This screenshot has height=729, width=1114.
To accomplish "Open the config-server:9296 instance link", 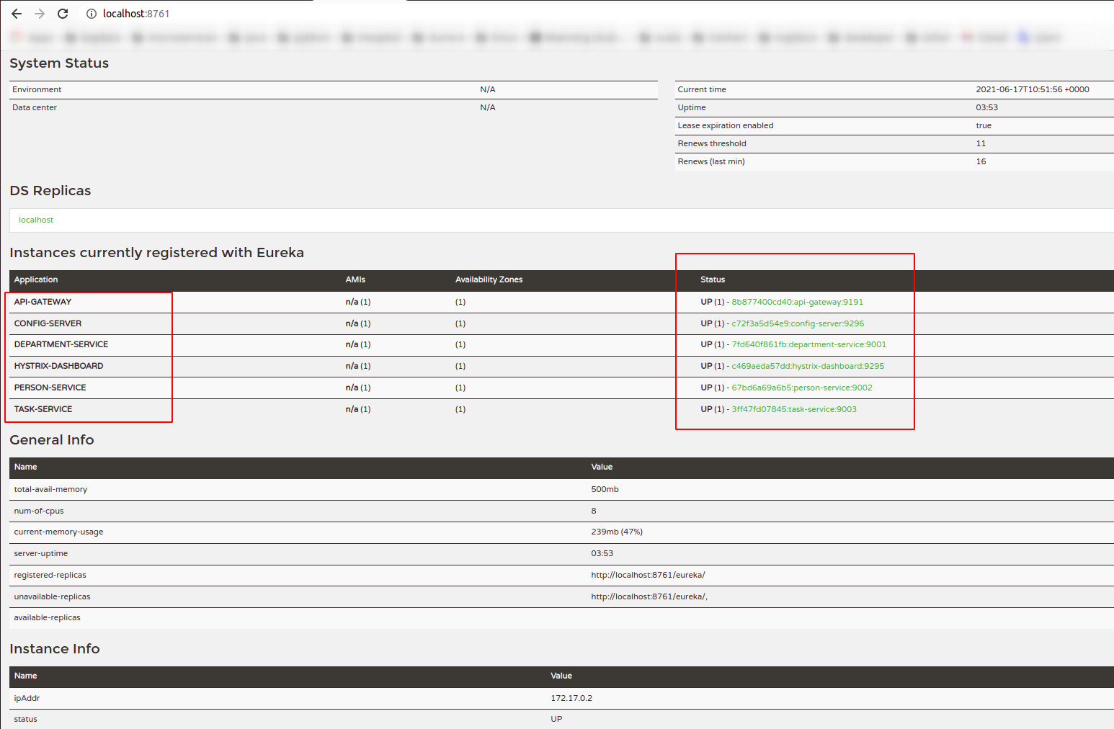I will 798,323.
